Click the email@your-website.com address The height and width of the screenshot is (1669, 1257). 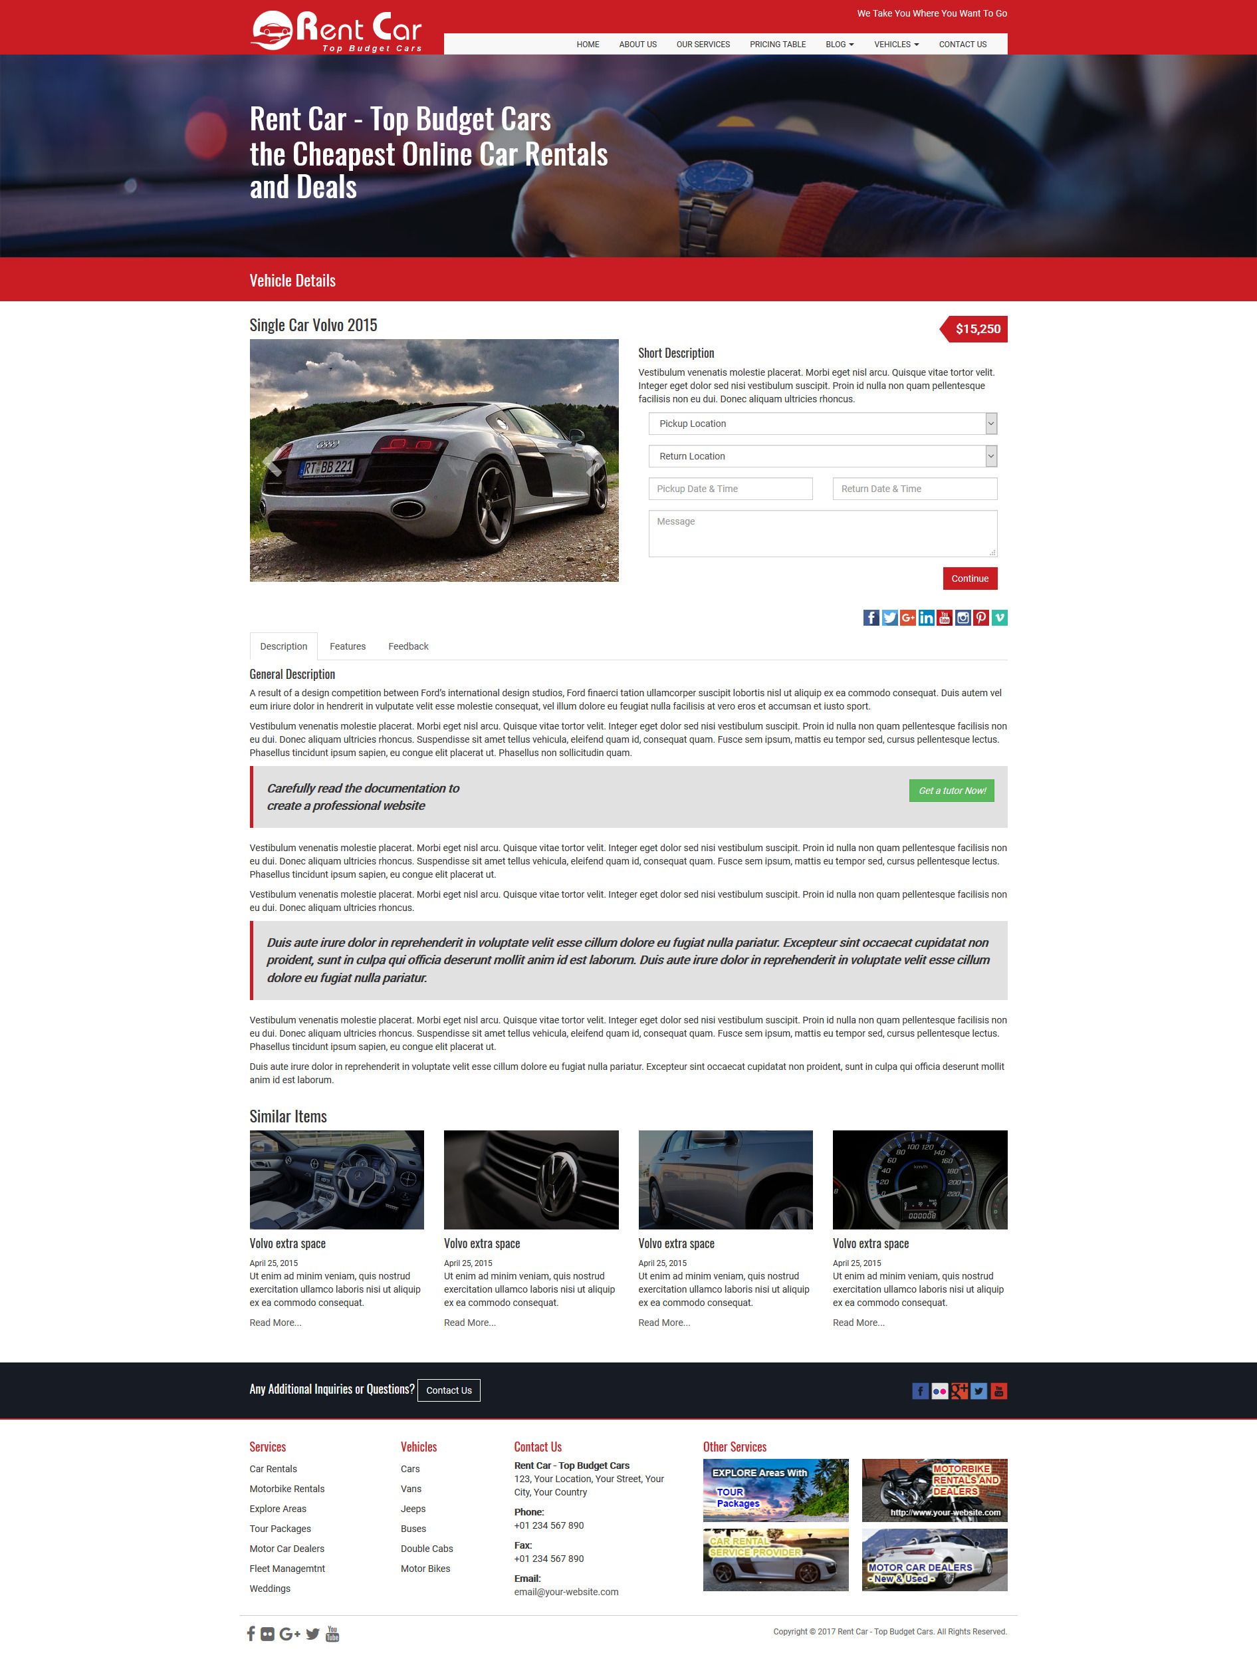pyautogui.click(x=566, y=1592)
